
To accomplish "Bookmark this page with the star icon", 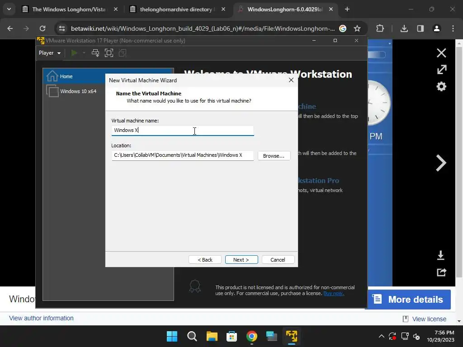I will pyautogui.click(x=357, y=28).
